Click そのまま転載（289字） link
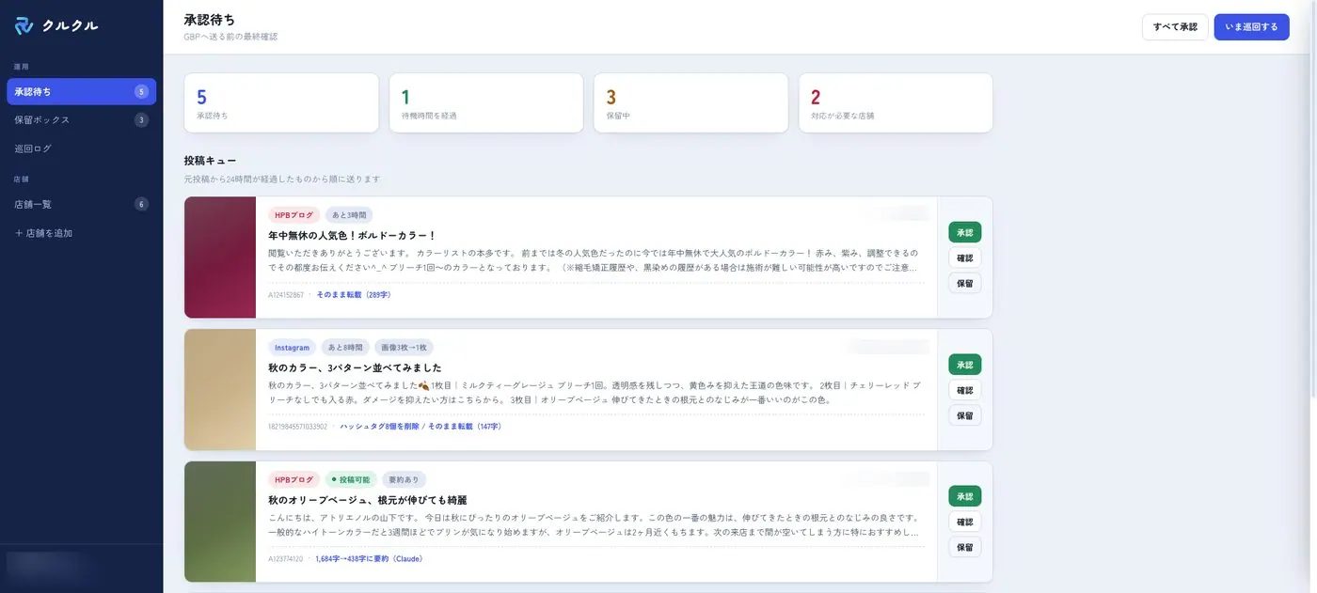Screen dimensions: 1317x593 [354, 295]
